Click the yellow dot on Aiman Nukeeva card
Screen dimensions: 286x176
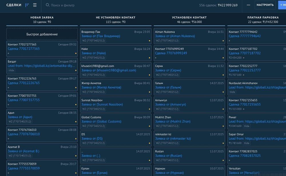pyautogui.click(x=223, y=41)
